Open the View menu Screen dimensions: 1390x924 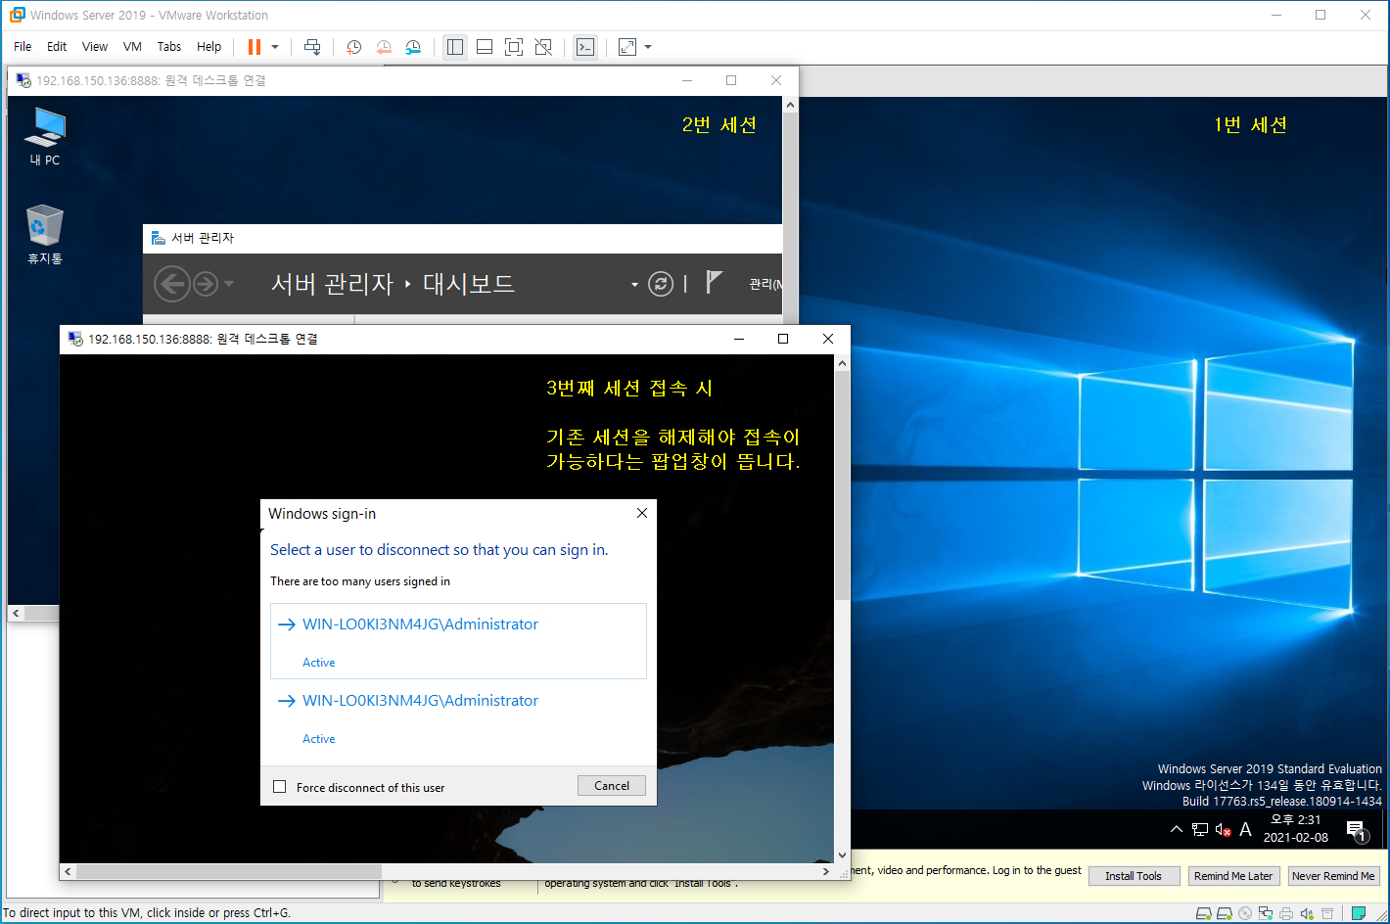(x=95, y=46)
